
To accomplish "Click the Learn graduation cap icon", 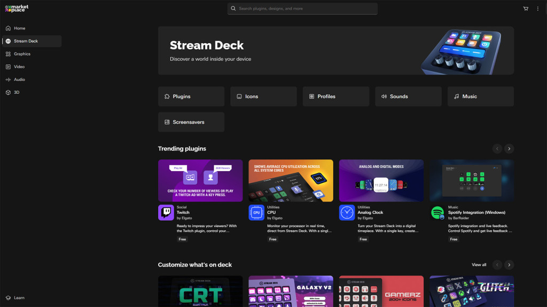I will [8, 298].
